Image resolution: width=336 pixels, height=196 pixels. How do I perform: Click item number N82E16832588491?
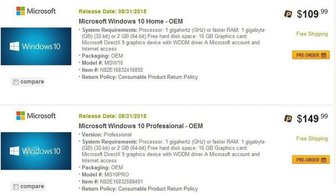coord(121,182)
